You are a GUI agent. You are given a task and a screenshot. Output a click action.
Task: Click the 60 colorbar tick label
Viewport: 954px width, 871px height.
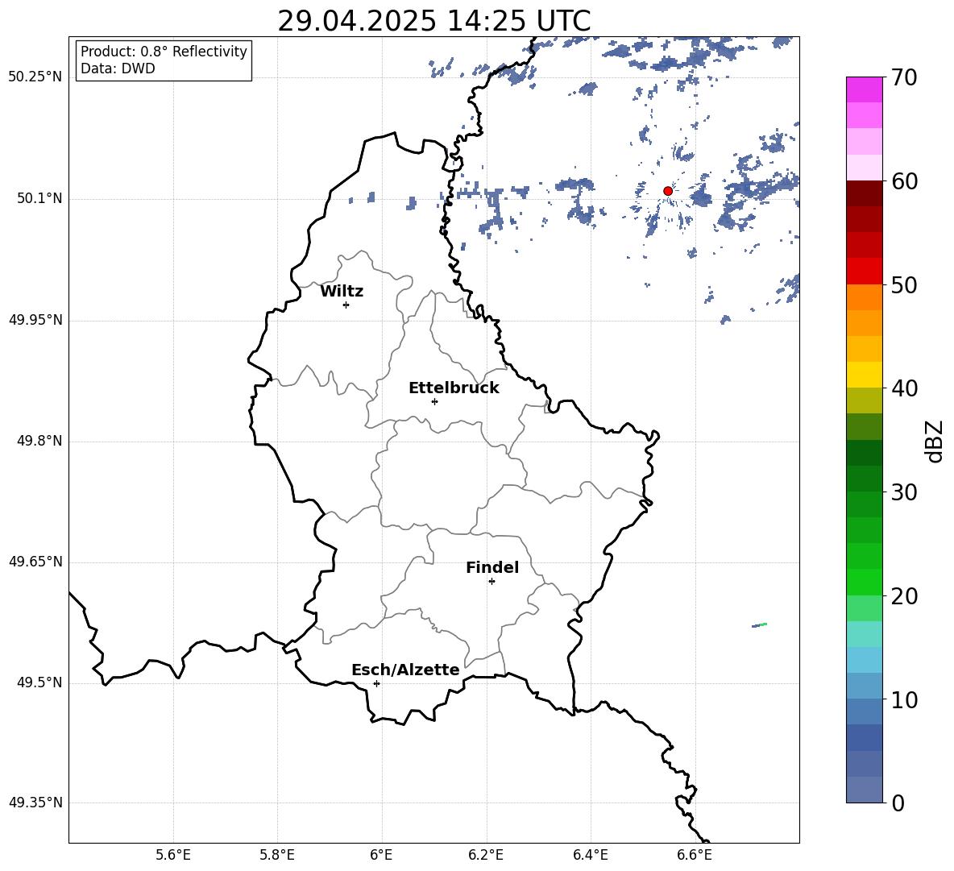pos(904,181)
